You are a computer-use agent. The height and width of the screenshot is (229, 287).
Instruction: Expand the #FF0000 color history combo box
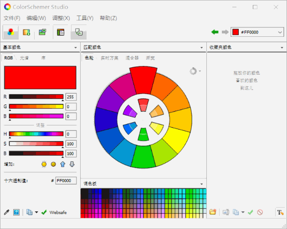click(280, 32)
